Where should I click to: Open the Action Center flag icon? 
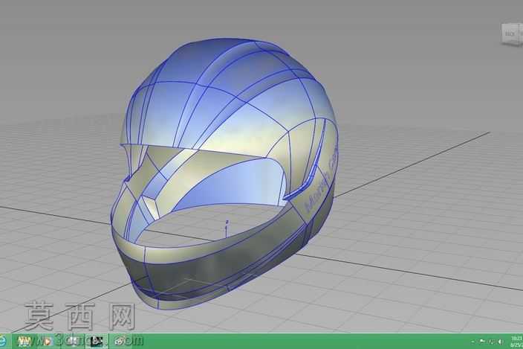[x=482, y=342]
